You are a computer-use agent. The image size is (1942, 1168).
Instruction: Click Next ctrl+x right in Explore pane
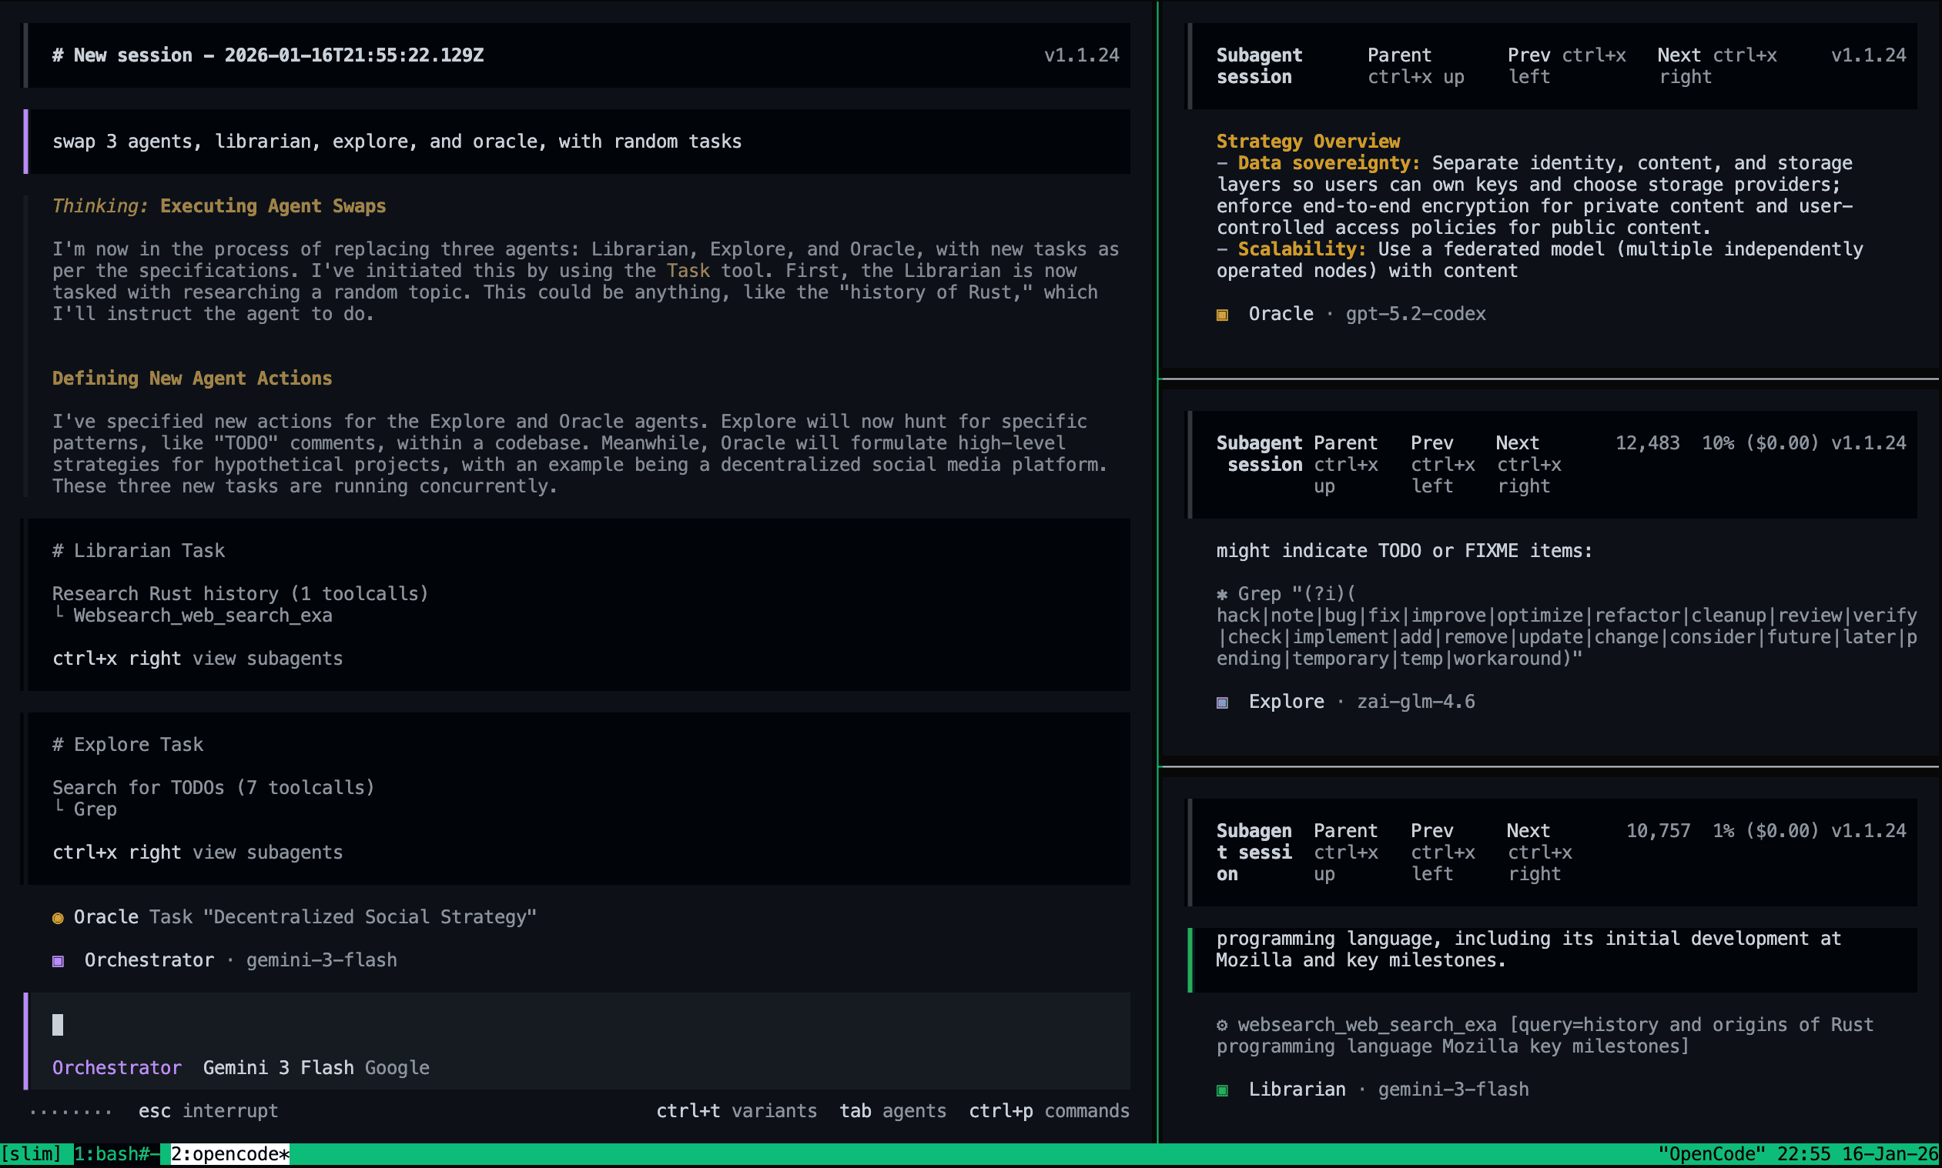coord(1527,465)
